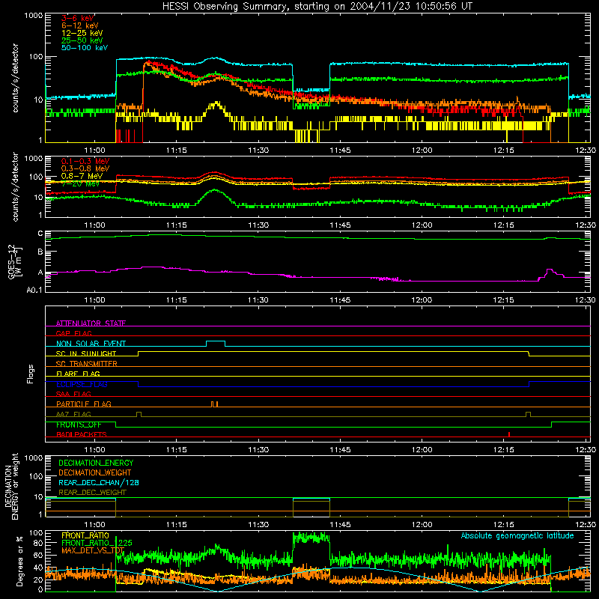Click the green FRONT_RATIO_1225 legend label
Screen dimensions: 599x599
[97, 543]
